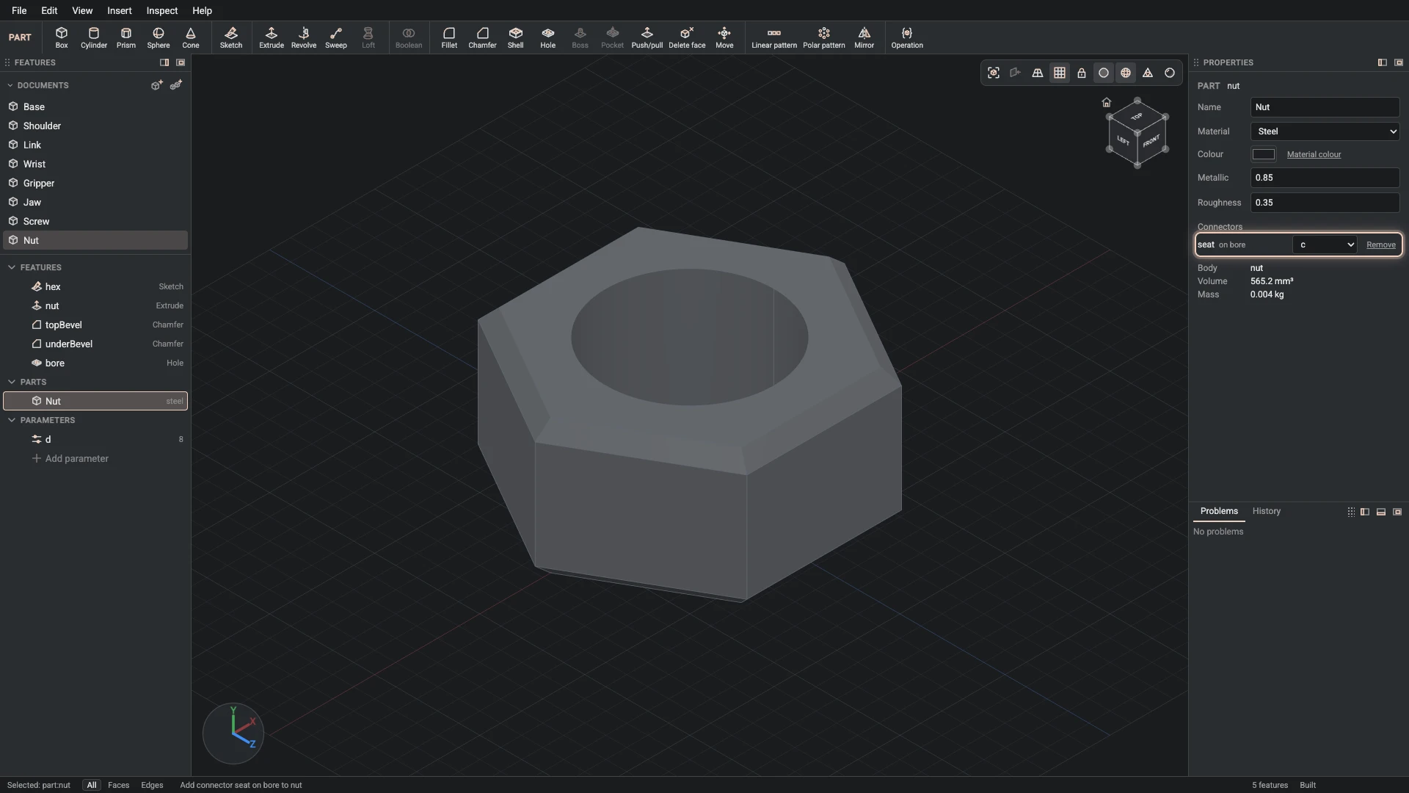Click the Push/pull tool
The height and width of the screenshot is (793, 1409).
[x=647, y=37]
